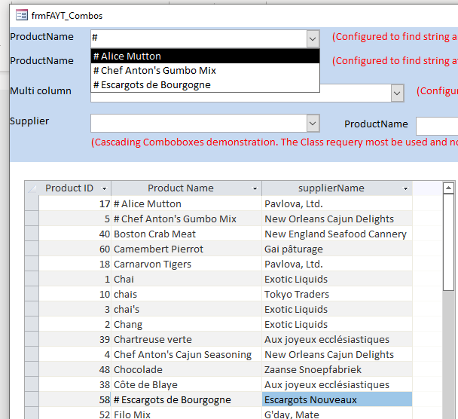Open the Multi column combo dropdown arrow
458x419 pixels.
pos(397,93)
